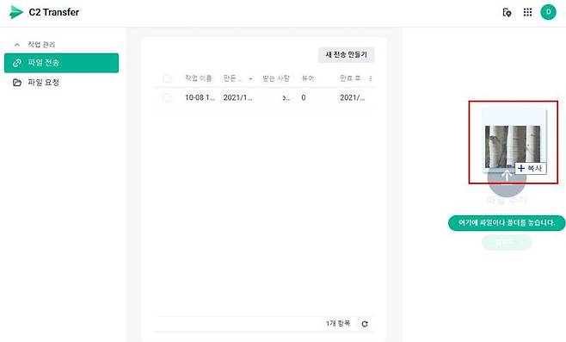Sort by the 작업 이름 column header
566x342 pixels.
(198, 78)
